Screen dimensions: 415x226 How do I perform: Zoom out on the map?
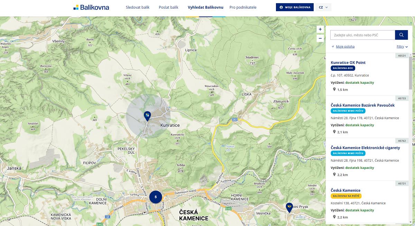coord(320,38)
